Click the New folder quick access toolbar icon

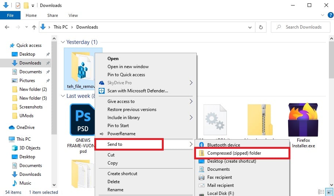[26, 5]
